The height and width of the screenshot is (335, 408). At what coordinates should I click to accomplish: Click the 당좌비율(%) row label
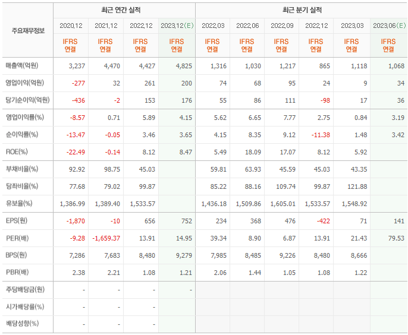coord(22,187)
